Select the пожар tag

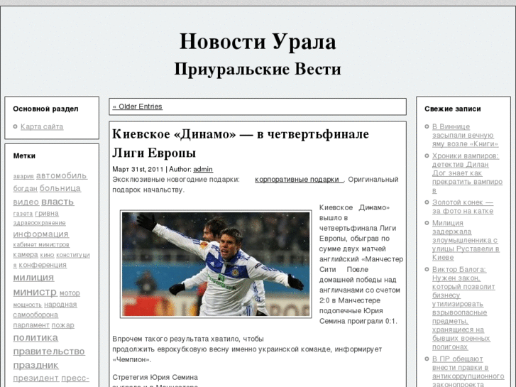tap(63, 325)
